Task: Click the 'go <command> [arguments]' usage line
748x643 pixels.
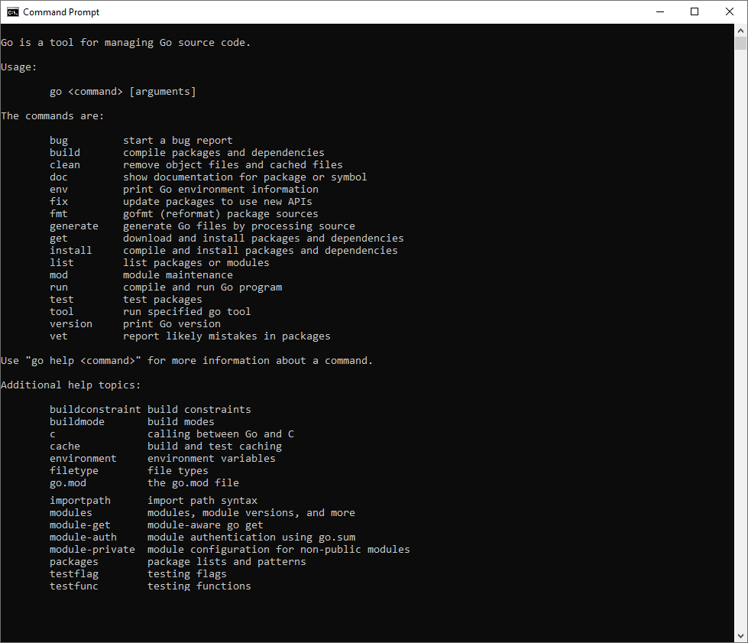Action: point(123,92)
